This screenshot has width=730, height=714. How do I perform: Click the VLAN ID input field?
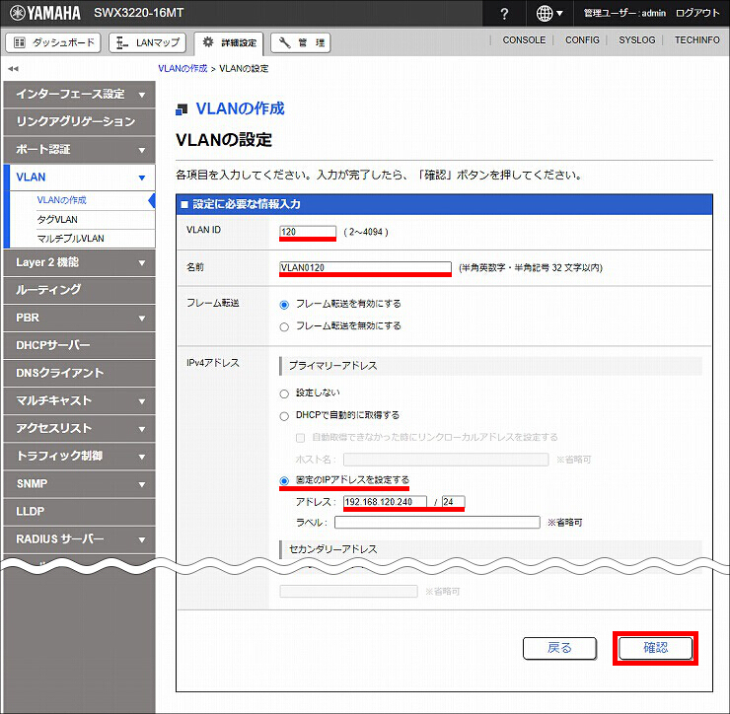click(308, 232)
